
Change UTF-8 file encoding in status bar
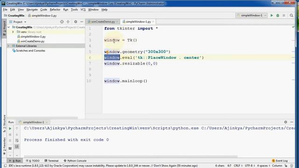[250, 166]
